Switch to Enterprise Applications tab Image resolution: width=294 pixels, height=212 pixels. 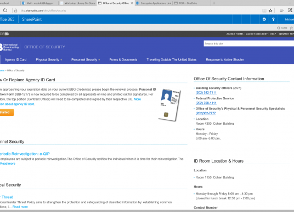coord(154,3)
